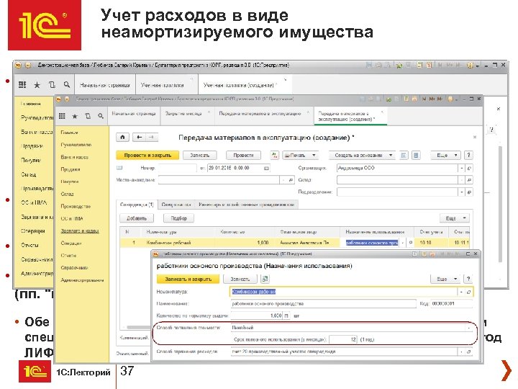518x389 pixels.
Task: Open history icon in Передача материалов window
Action: tap(88, 116)
